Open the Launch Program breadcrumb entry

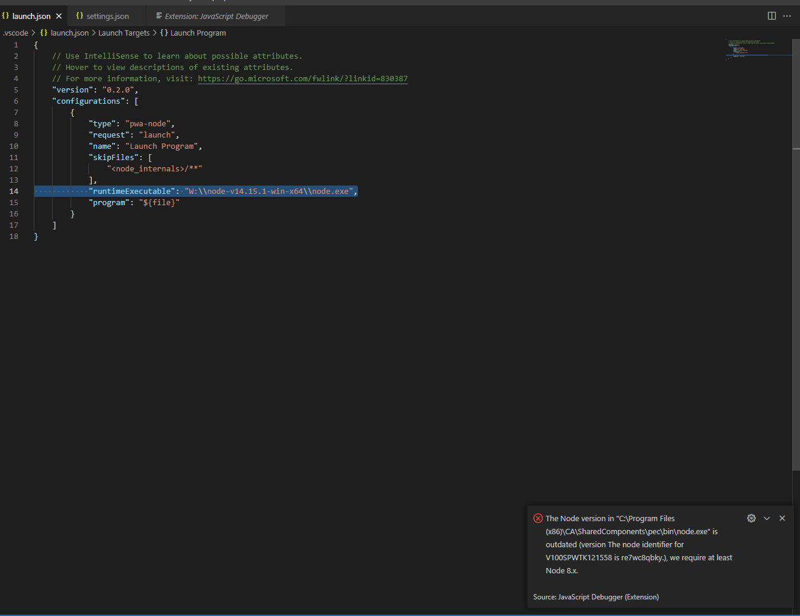coord(198,33)
